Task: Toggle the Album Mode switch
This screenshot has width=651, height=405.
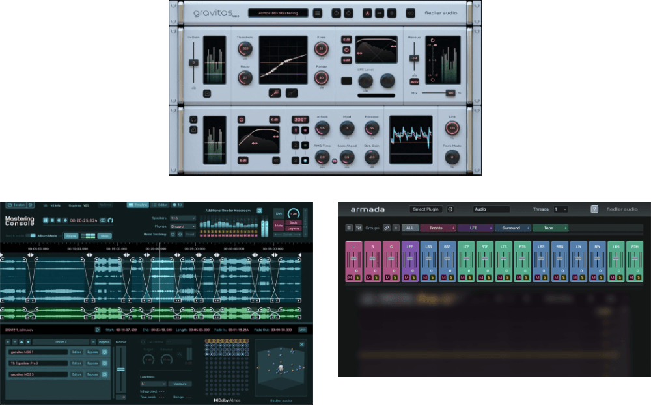Action: pos(30,235)
